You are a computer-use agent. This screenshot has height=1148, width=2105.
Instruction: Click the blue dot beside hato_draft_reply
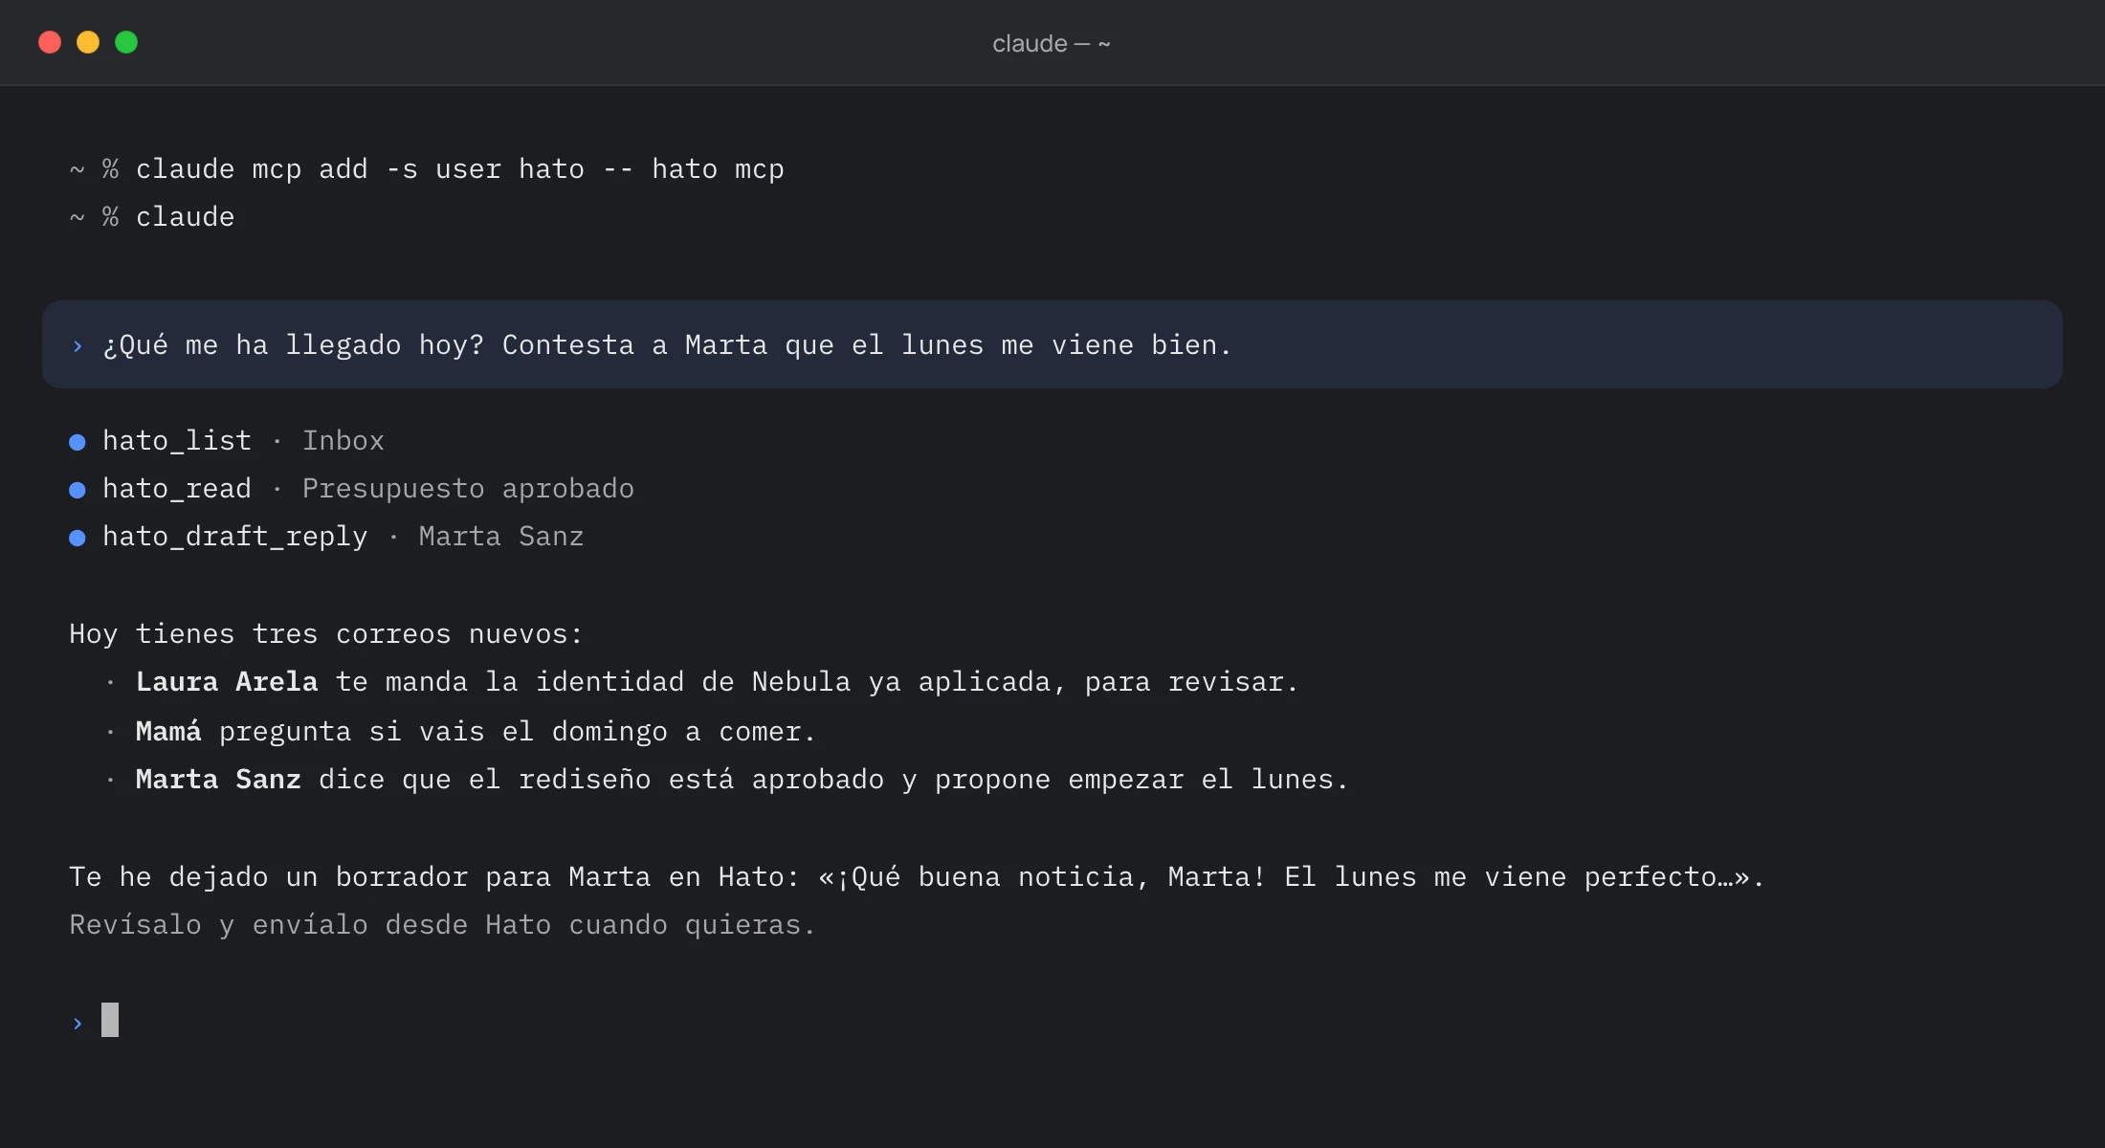pos(78,538)
